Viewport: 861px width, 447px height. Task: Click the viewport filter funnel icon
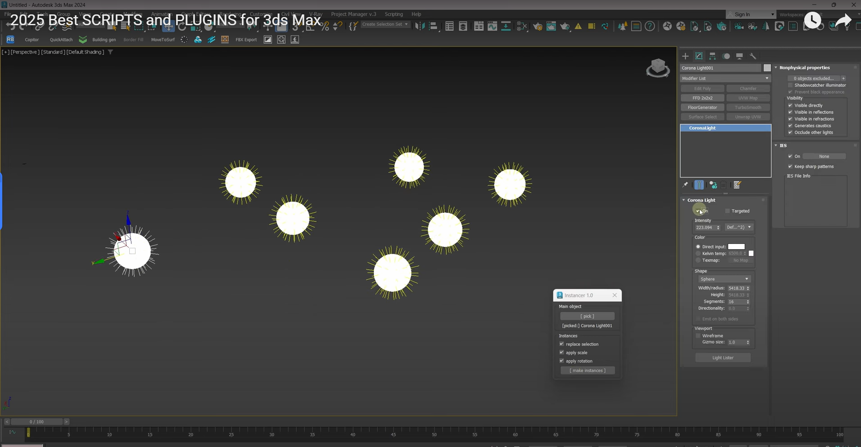point(110,52)
